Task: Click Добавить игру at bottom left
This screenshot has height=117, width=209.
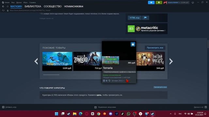Action: pyautogui.click(x=9, y=107)
